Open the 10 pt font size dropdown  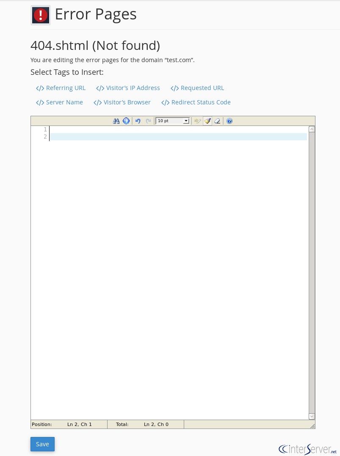172,121
